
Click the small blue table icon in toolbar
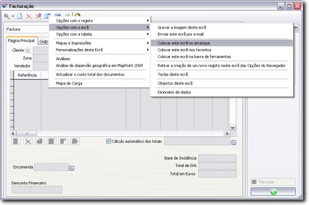(x=58, y=15)
